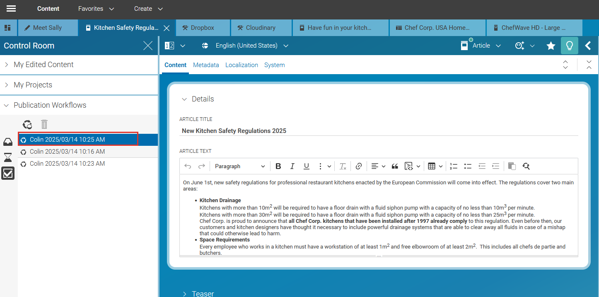Open the Chef Corp. USA Home tab

click(437, 28)
